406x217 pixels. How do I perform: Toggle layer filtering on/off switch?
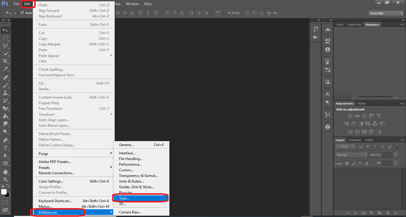397,146
